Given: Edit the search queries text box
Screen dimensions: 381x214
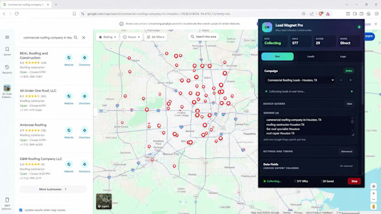Looking at the screenshot, I should click(x=307, y=126).
